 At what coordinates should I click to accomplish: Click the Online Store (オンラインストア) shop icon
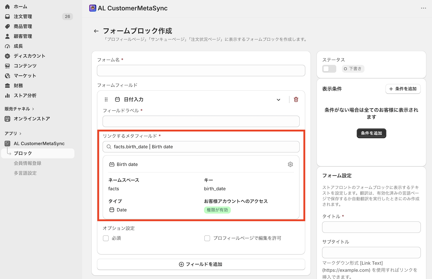7,119
